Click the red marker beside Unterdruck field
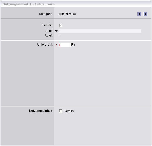 click(x=56, y=45)
